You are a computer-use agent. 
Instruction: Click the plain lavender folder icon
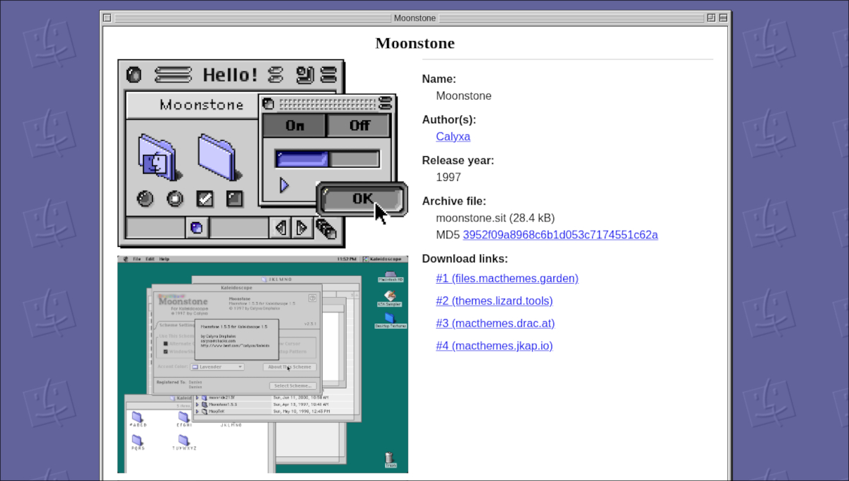(x=217, y=156)
